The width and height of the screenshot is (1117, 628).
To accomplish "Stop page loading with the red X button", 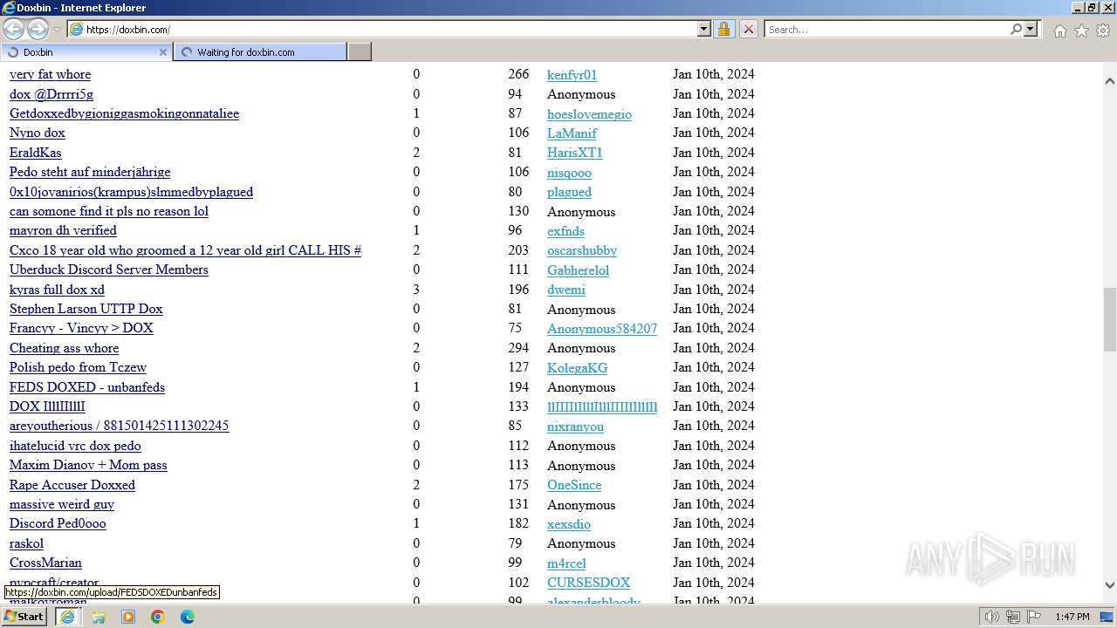I will click(x=748, y=29).
